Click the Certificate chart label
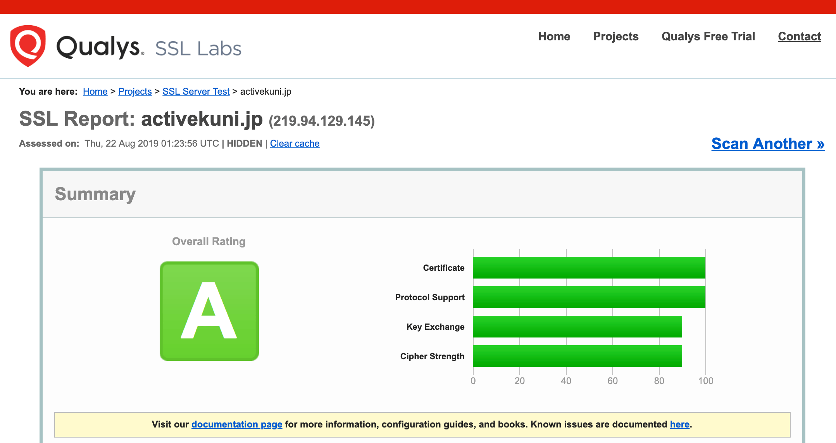 coord(444,268)
